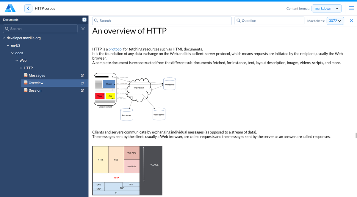Open the Max tokens 3072 dropdown
357x197 pixels.
[335, 21]
